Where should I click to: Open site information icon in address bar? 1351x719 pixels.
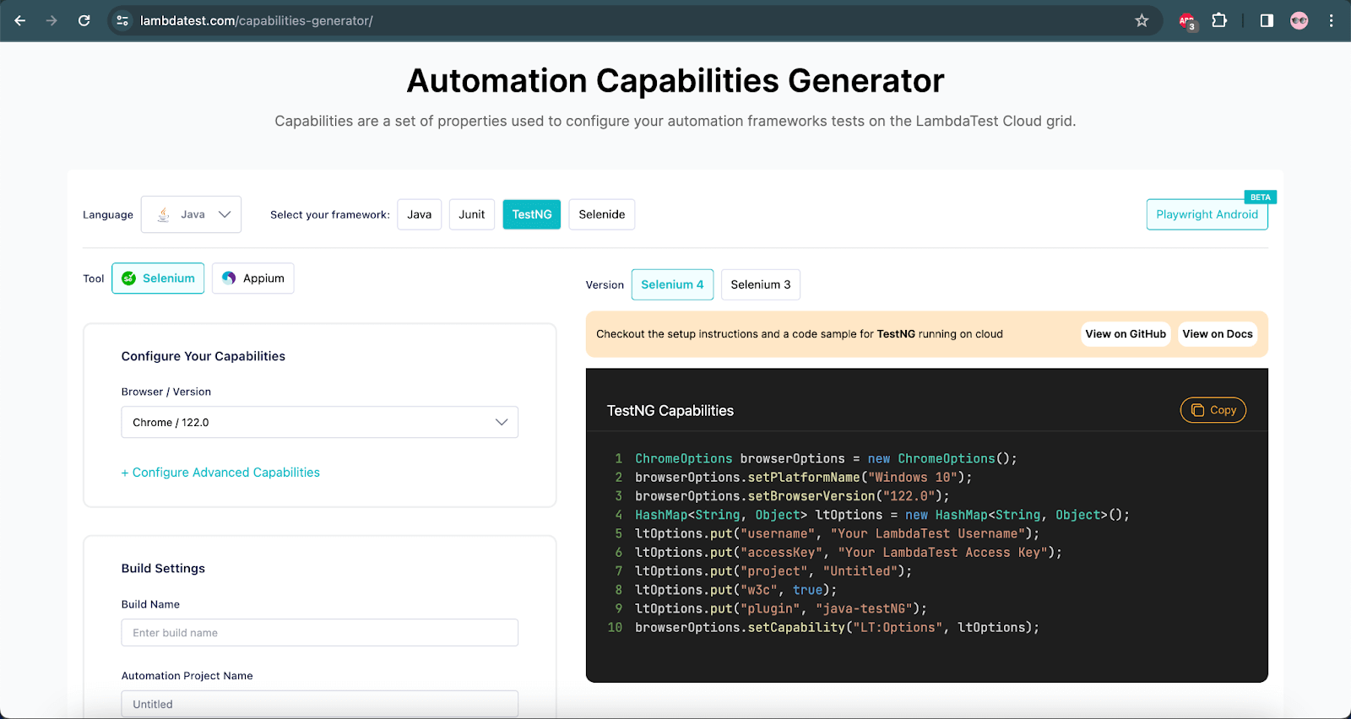click(x=122, y=20)
